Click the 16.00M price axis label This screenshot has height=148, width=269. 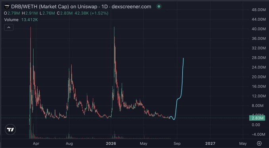[259, 86]
